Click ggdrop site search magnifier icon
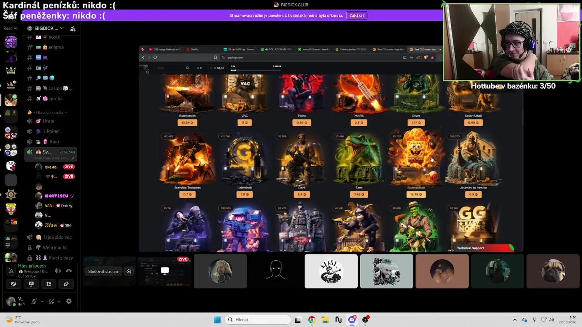The image size is (582, 327). tap(187, 68)
